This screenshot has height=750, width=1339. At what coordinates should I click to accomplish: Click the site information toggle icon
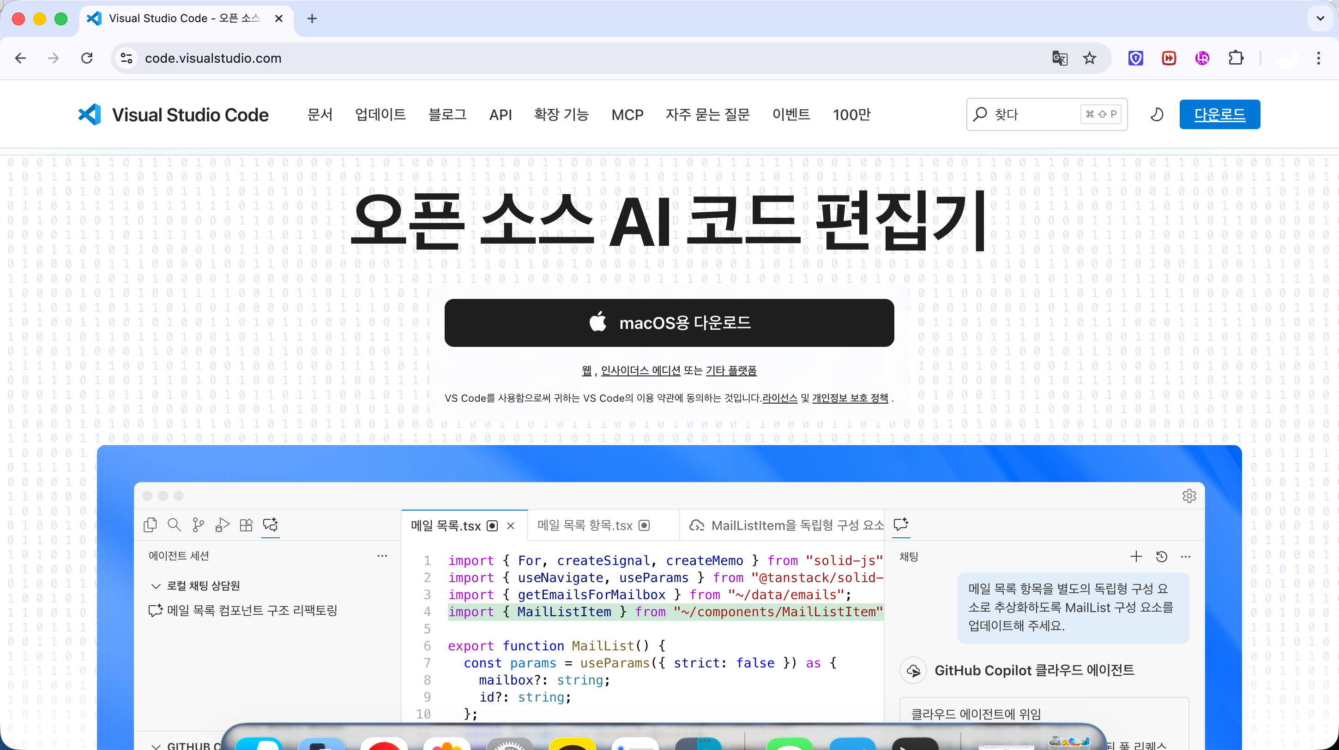[127, 58]
